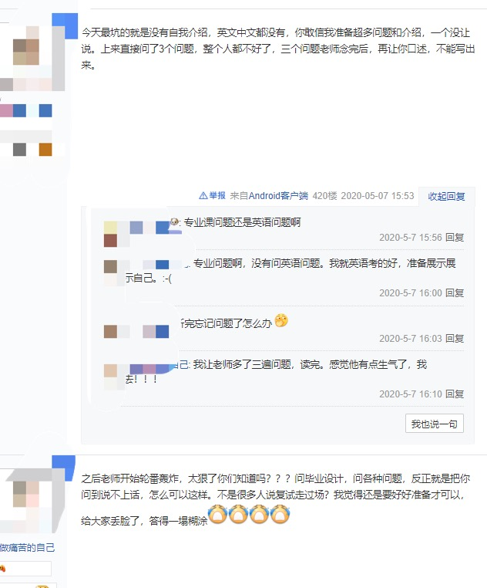
Task: Reply to the 16:03 comment
Action: pos(455,339)
